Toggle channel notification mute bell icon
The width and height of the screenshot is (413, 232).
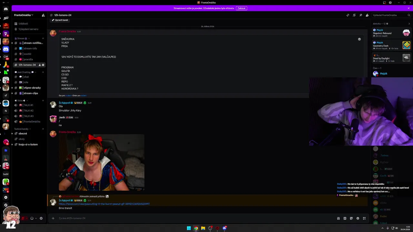tap(354, 15)
